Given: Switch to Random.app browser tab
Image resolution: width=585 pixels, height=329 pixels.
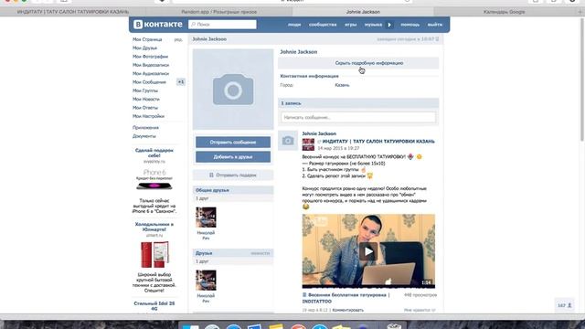Looking at the screenshot, I should tap(219, 12).
